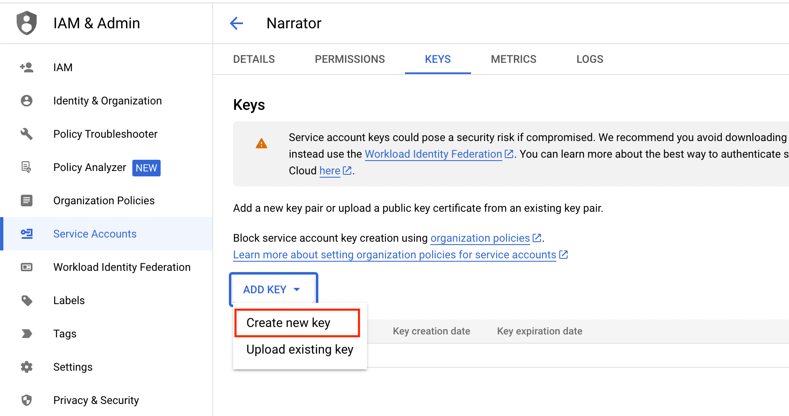Choose Upload existing key from menu
Viewport: 789px width, 416px height.
tap(300, 349)
